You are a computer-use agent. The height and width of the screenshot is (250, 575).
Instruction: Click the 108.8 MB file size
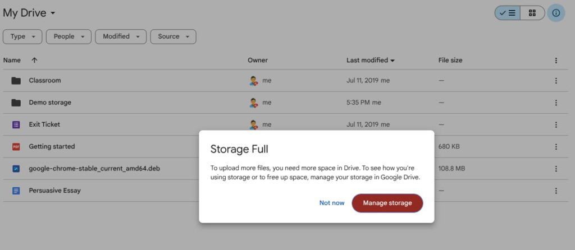pyautogui.click(x=452, y=168)
